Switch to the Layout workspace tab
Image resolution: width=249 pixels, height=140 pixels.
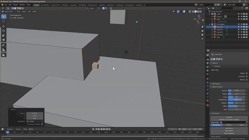(x=36, y=5)
